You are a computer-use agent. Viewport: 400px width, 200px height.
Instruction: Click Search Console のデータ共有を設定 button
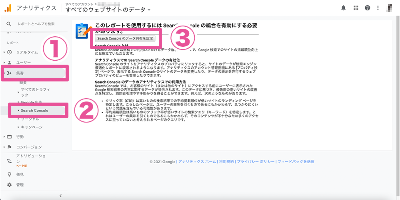tap(125, 38)
